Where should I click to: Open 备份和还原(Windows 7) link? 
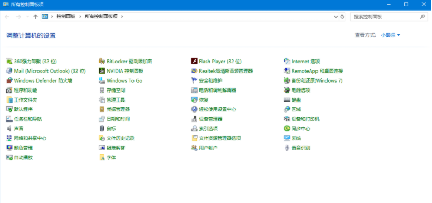pyautogui.click(x=317, y=80)
